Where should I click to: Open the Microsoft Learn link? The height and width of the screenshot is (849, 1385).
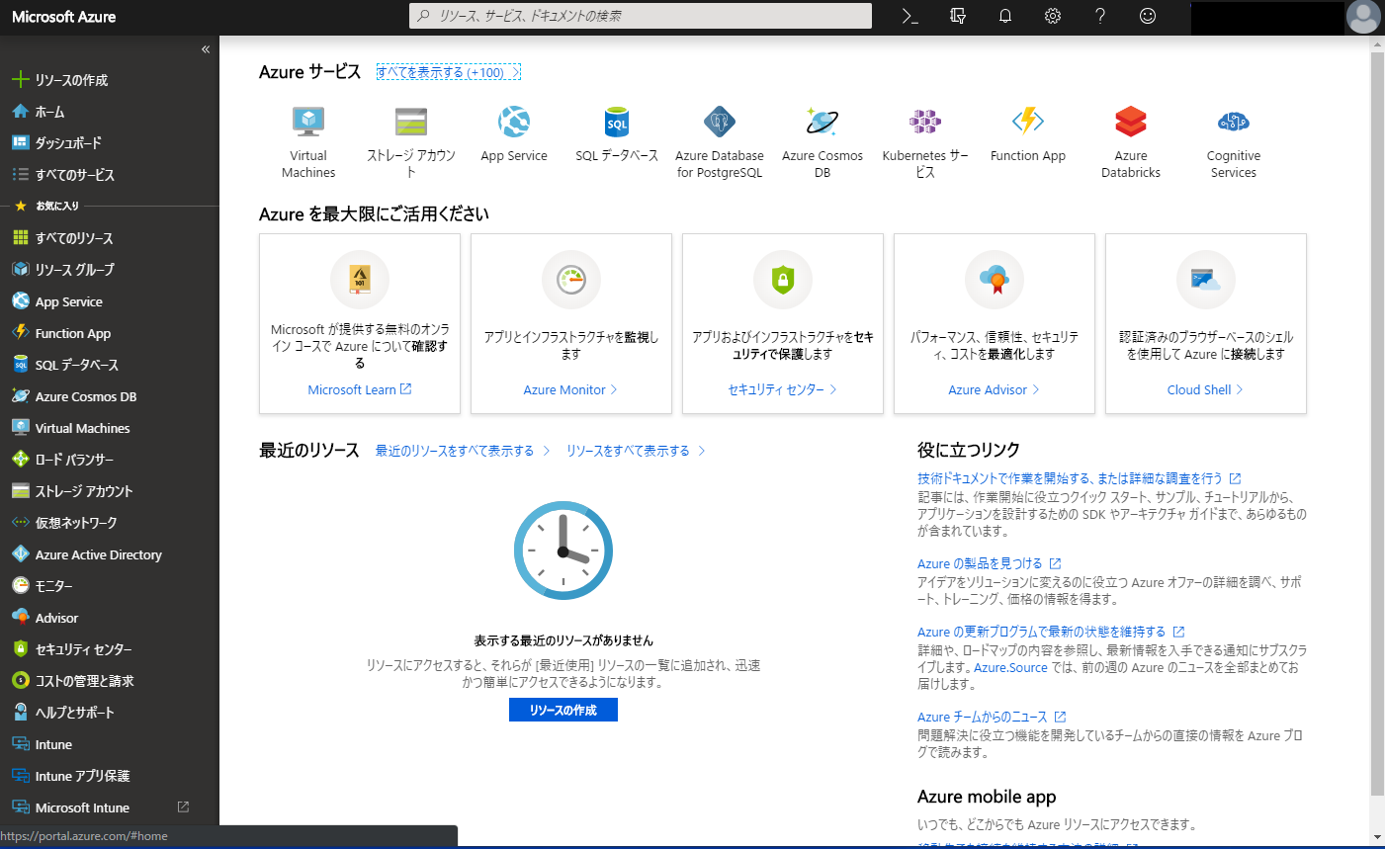point(360,389)
